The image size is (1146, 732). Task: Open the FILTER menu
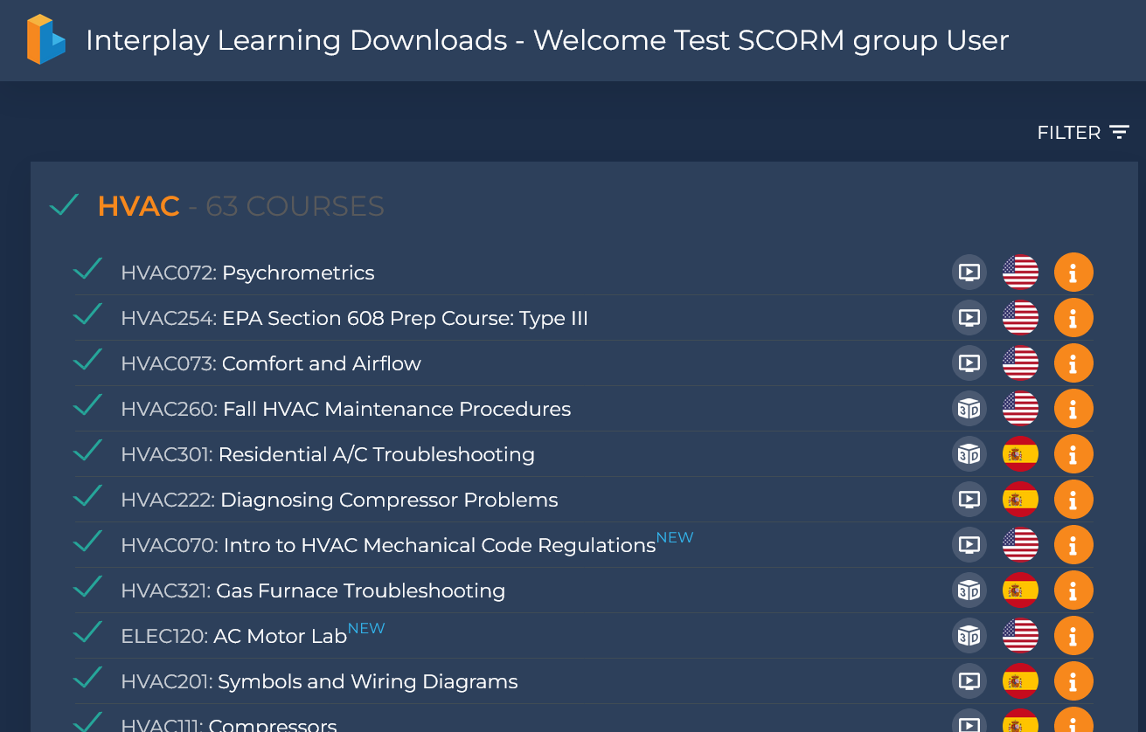coord(1083,133)
